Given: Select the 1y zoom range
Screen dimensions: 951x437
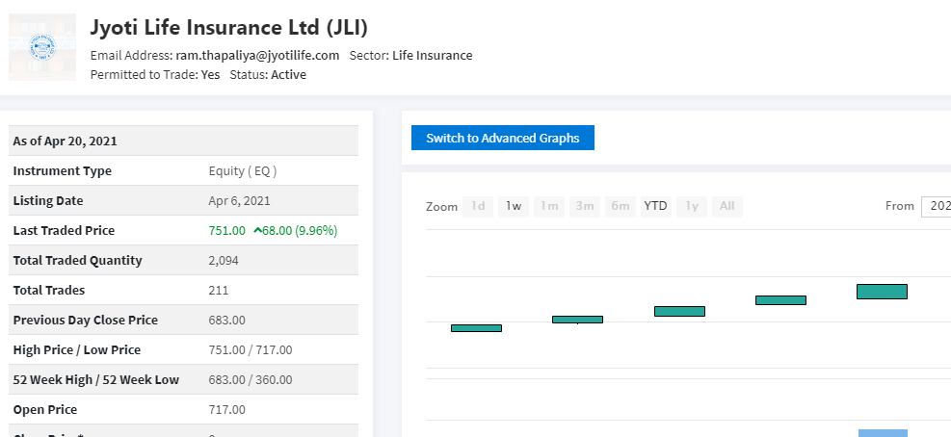Looking at the screenshot, I should (x=692, y=206).
